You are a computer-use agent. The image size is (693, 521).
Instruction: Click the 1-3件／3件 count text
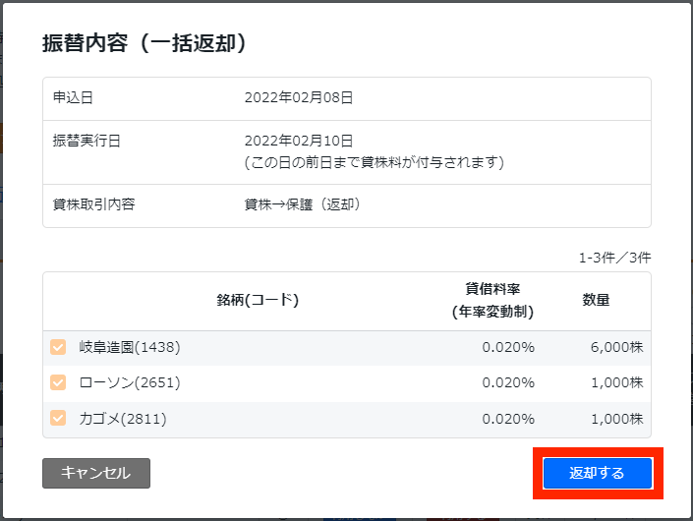point(614,258)
